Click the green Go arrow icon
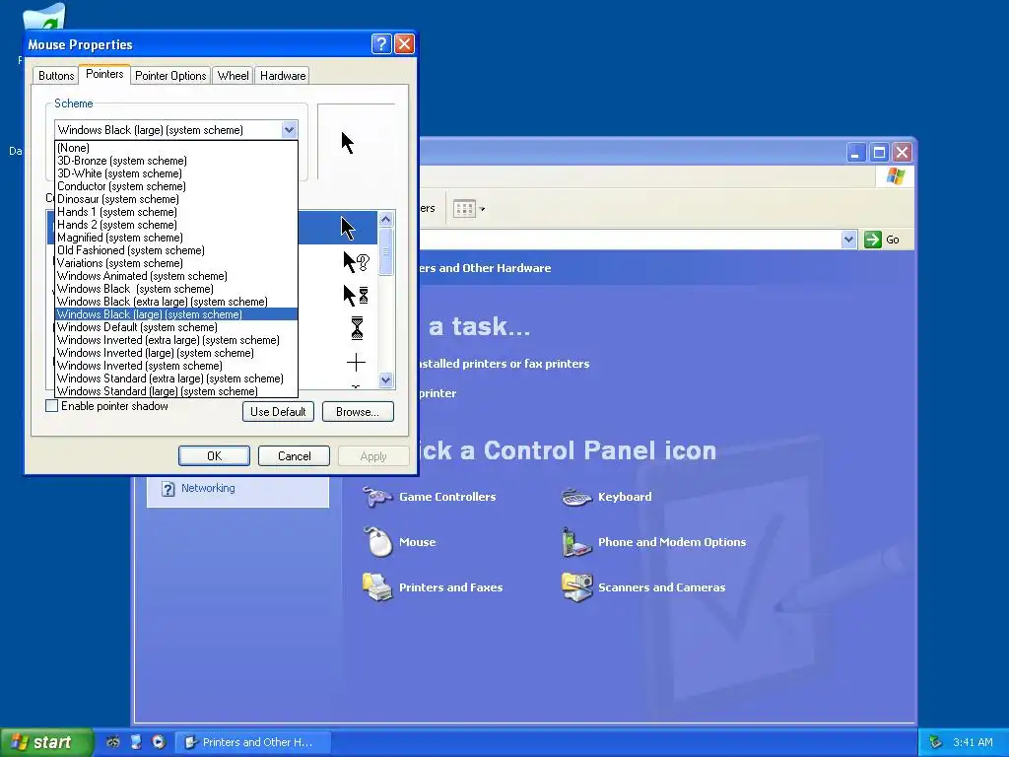The height and width of the screenshot is (757, 1009). (x=873, y=240)
